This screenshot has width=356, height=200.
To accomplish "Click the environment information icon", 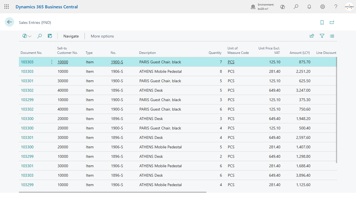I will click(253, 7).
